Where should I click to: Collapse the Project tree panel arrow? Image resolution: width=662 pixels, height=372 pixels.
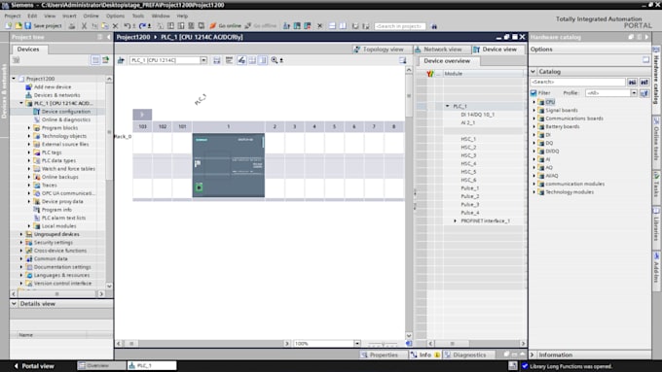[x=108, y=37]
